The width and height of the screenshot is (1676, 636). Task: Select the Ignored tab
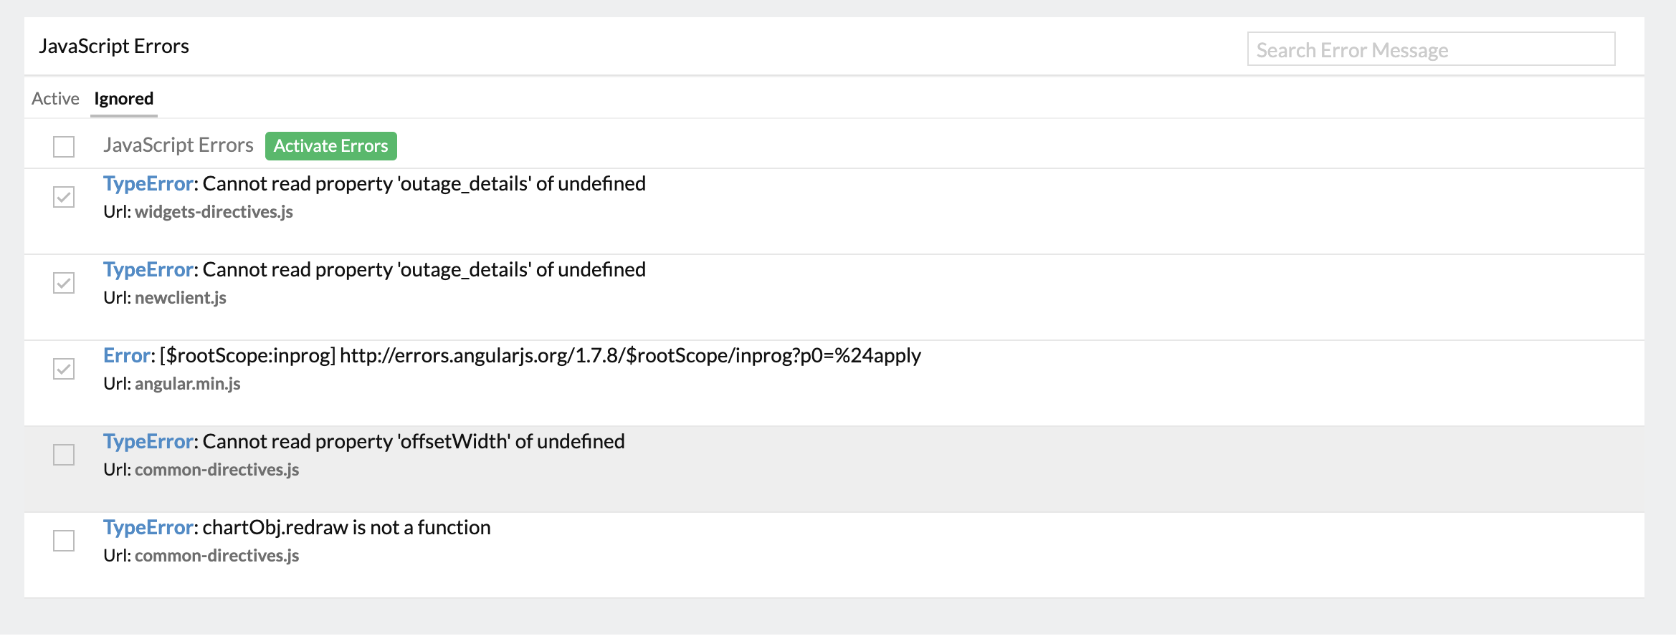coord(124,99)
